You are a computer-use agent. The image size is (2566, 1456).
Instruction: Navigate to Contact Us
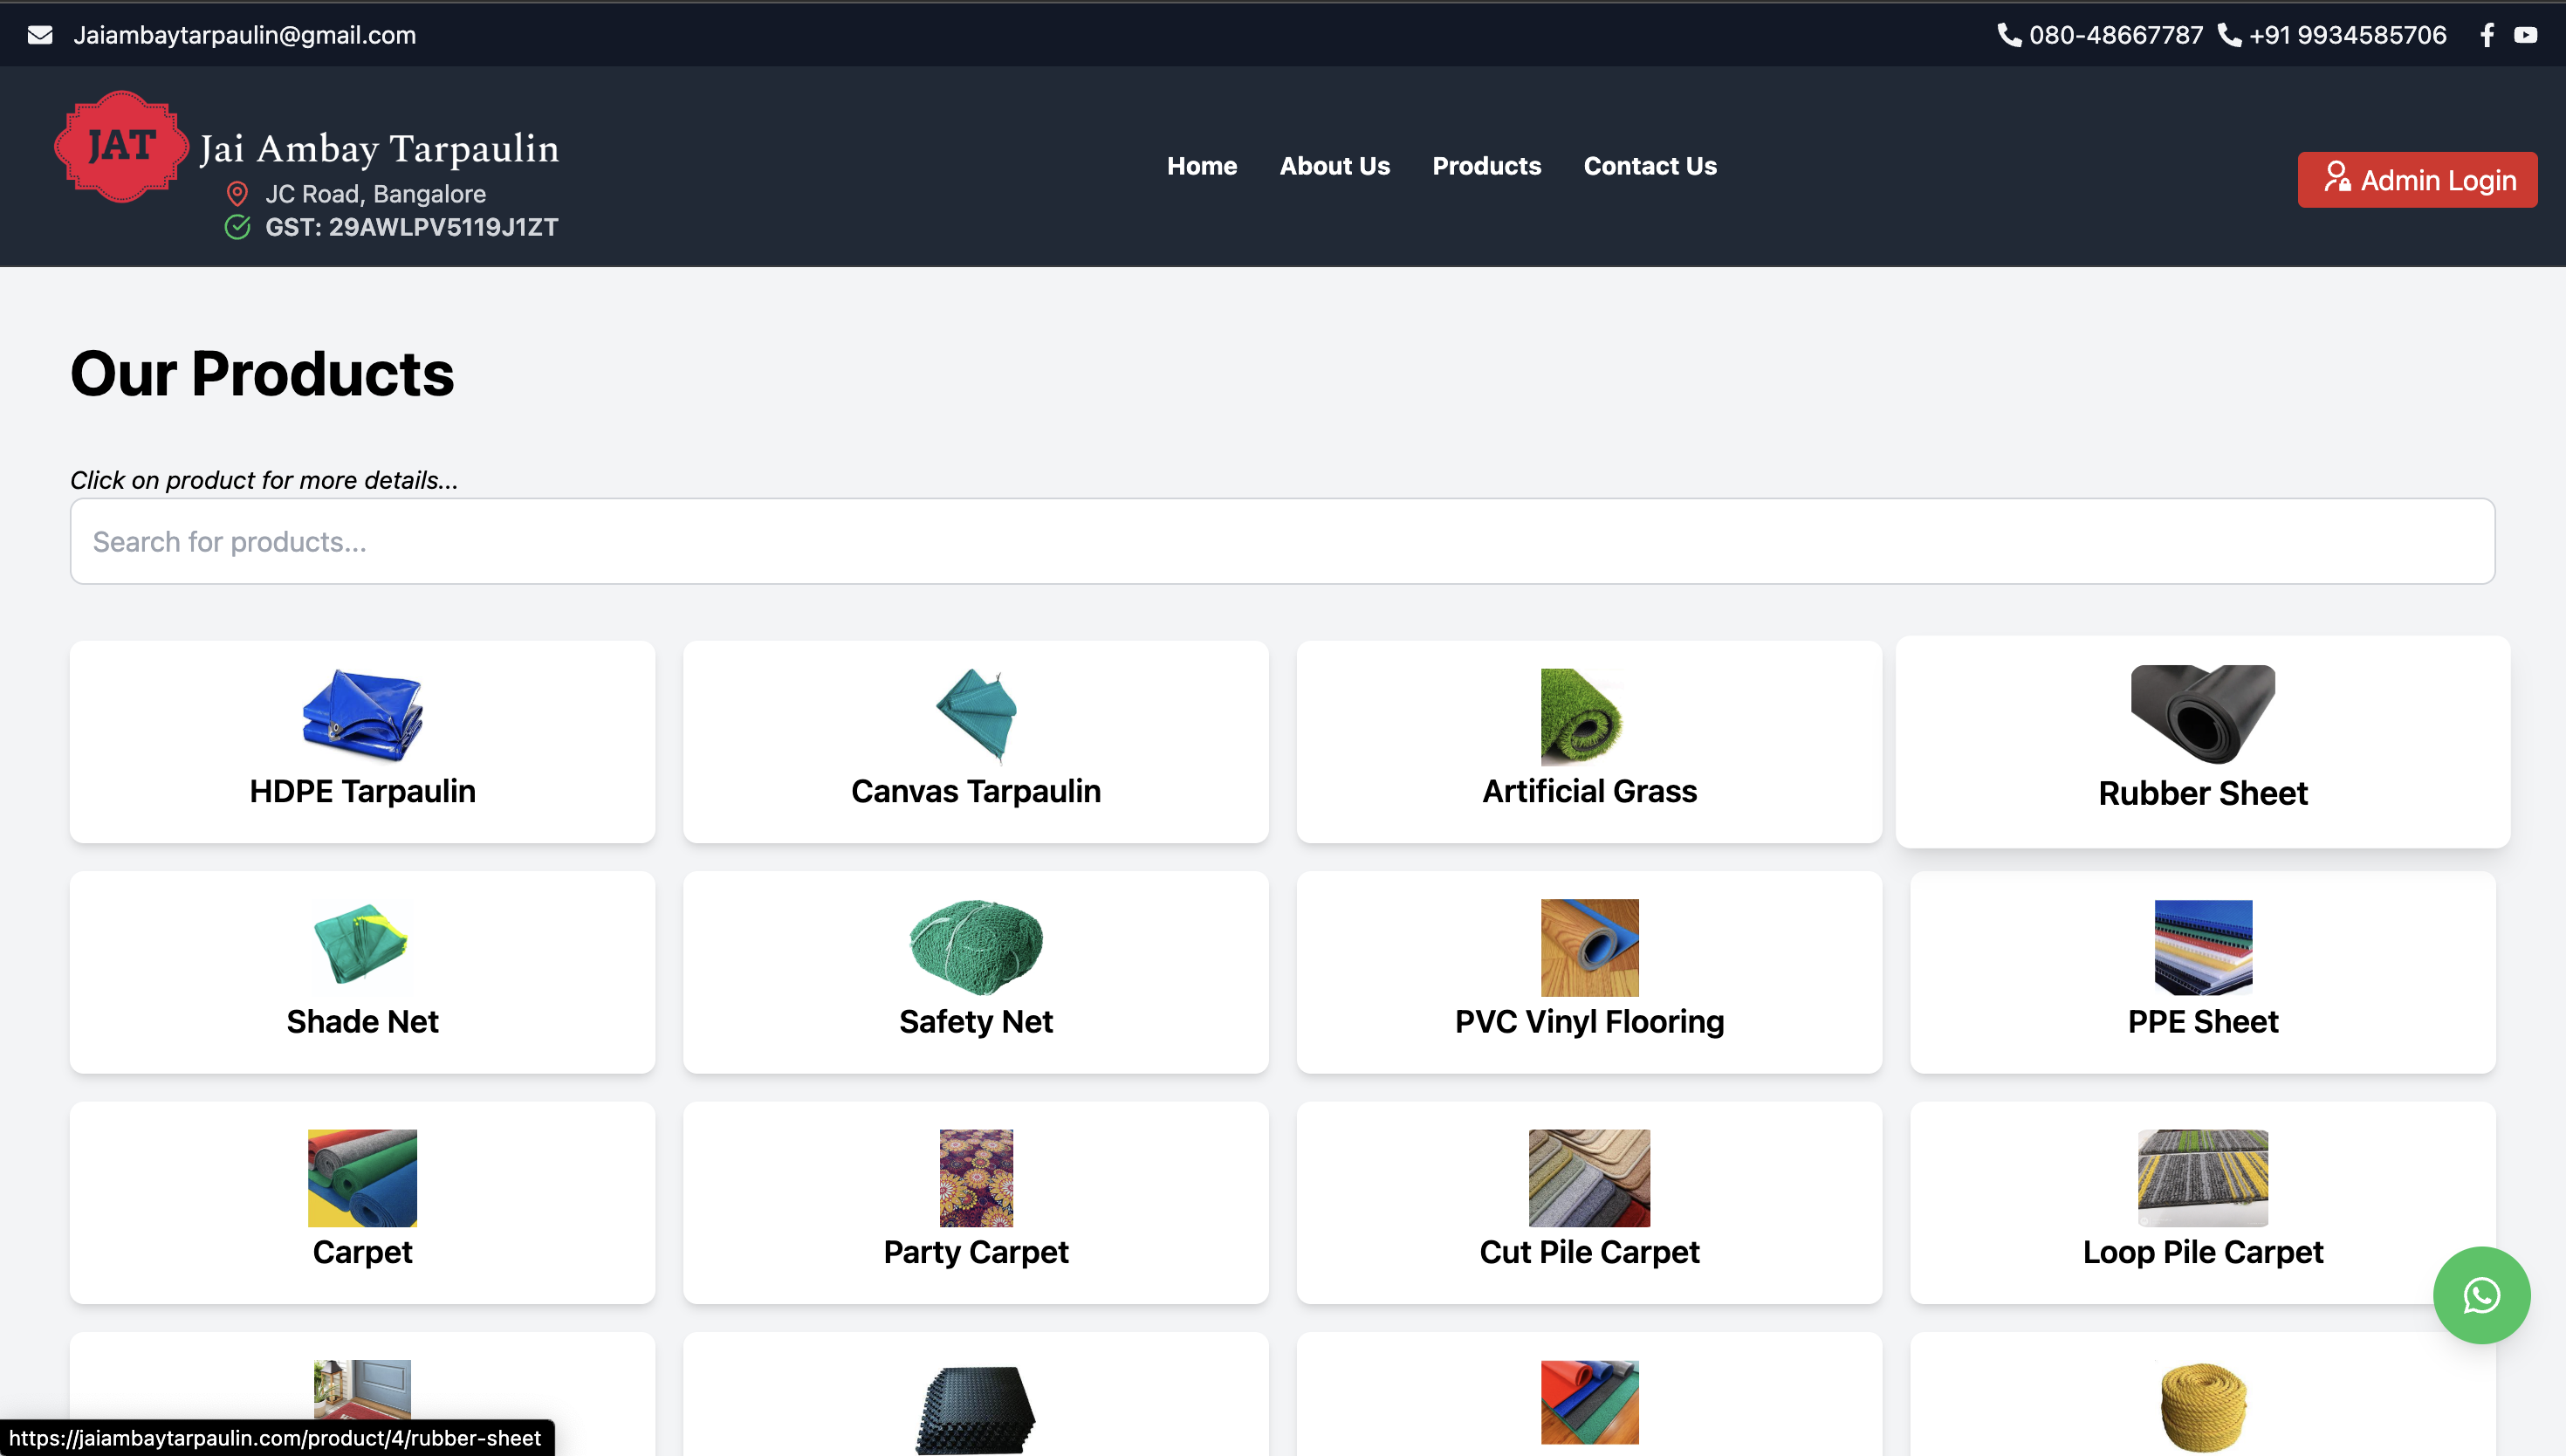(1650, 166)
